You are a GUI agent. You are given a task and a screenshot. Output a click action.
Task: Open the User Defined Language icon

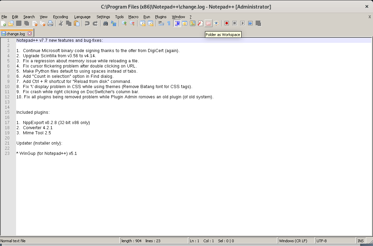click(x=185, y=23)
